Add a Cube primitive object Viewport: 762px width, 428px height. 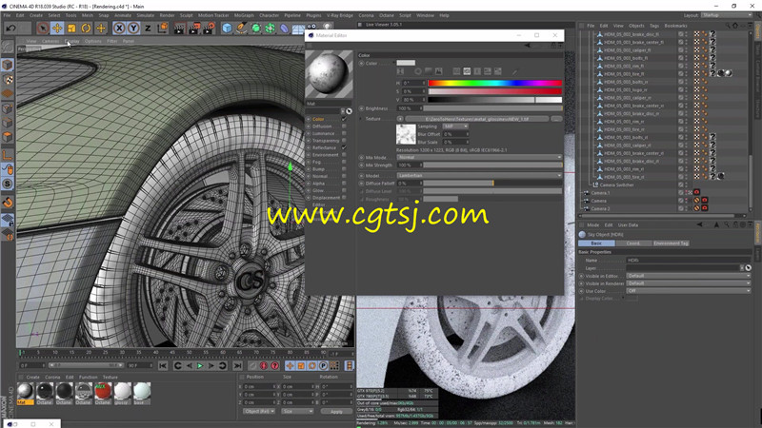point(227,29)
